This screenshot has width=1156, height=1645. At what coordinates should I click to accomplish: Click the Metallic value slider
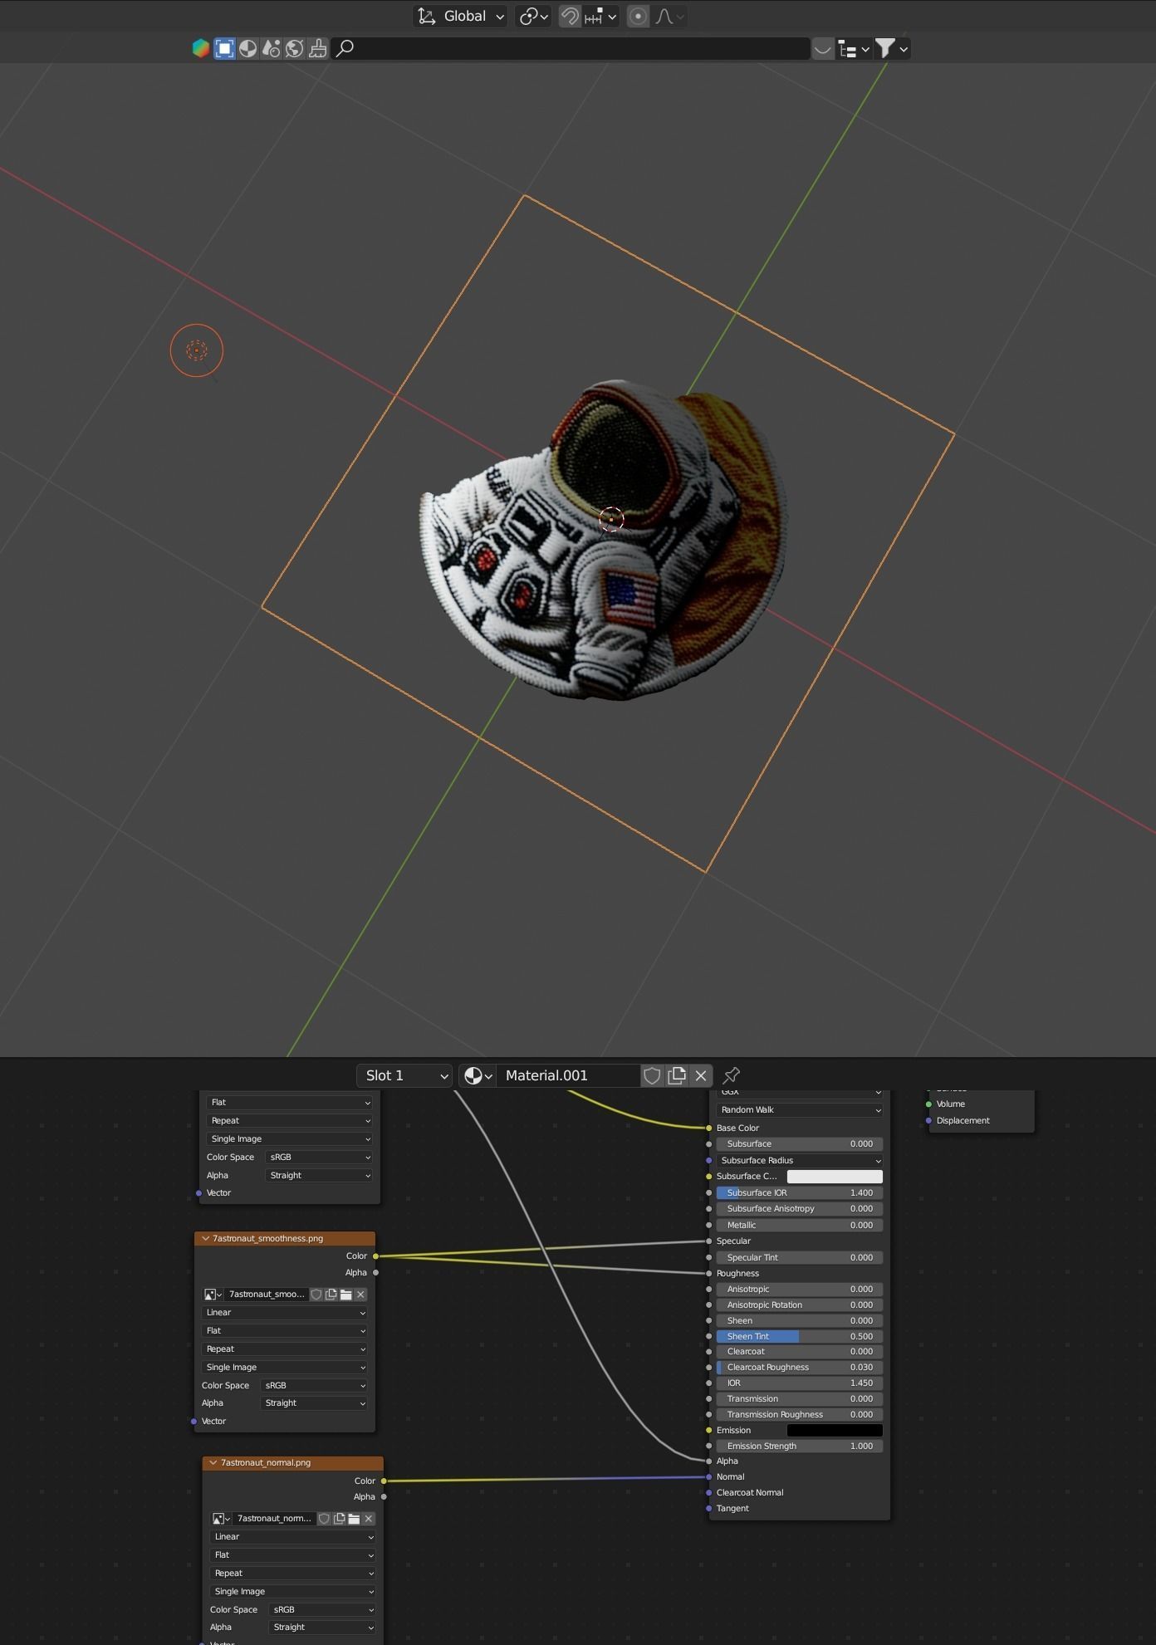[x=799, y=1225]
